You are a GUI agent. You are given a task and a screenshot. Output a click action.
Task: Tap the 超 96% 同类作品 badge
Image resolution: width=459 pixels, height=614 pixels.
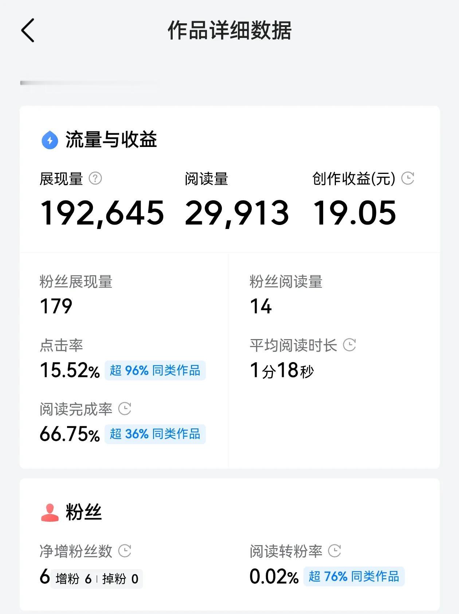pos(155,370)
